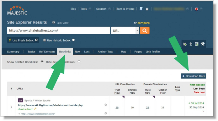
Task: Click the orange search button
Action: click(x=145, y=30)
